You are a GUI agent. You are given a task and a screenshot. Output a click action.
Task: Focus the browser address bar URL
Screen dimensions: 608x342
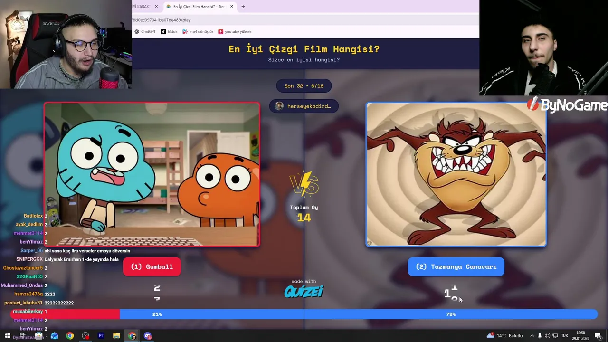(161, 20)
